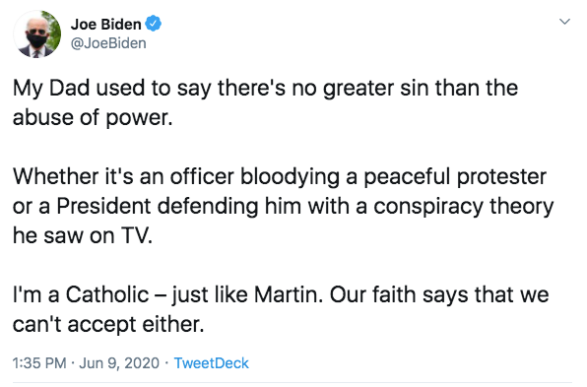Click the words "greater sin" in tweet
This screenshot has width=587, height=387.
tap(377, 89)
